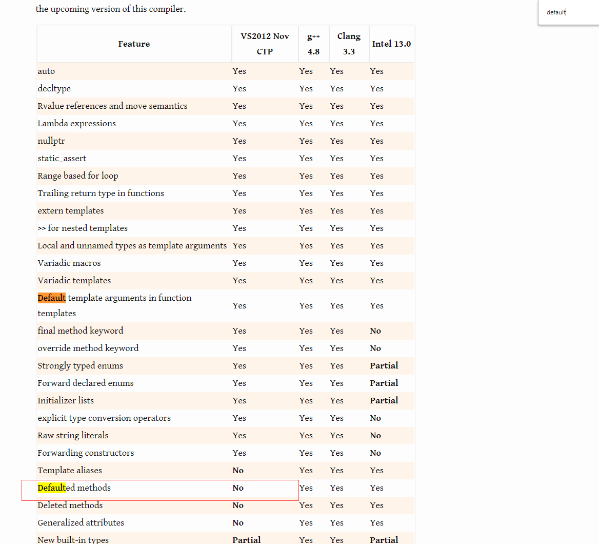Click VS2012 'Yes' in Variadic templates row
Image resolution: width=599 pixels, height=544 pixels.
coord(239,281)
